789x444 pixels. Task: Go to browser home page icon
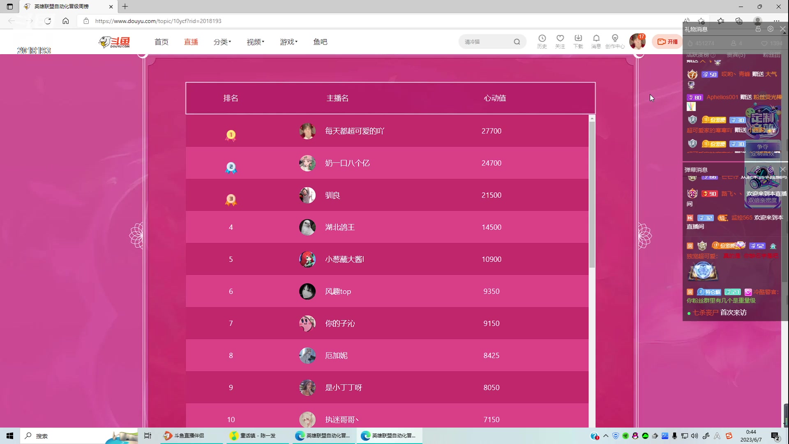click(66, 21)
